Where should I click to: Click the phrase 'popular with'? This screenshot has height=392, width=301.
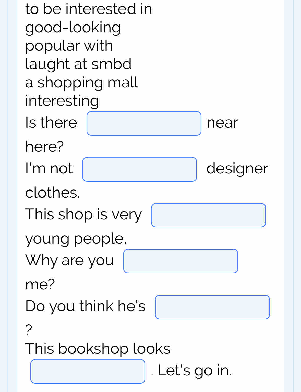coord(69,46)
